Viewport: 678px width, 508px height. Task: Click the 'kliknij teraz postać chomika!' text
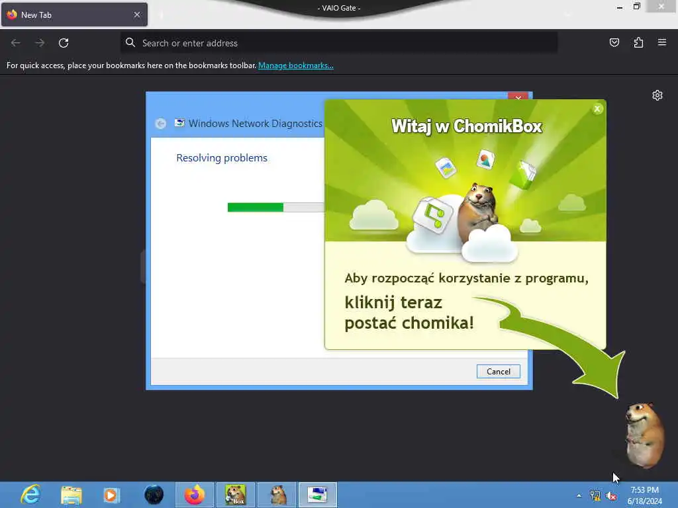coord(409,313)
